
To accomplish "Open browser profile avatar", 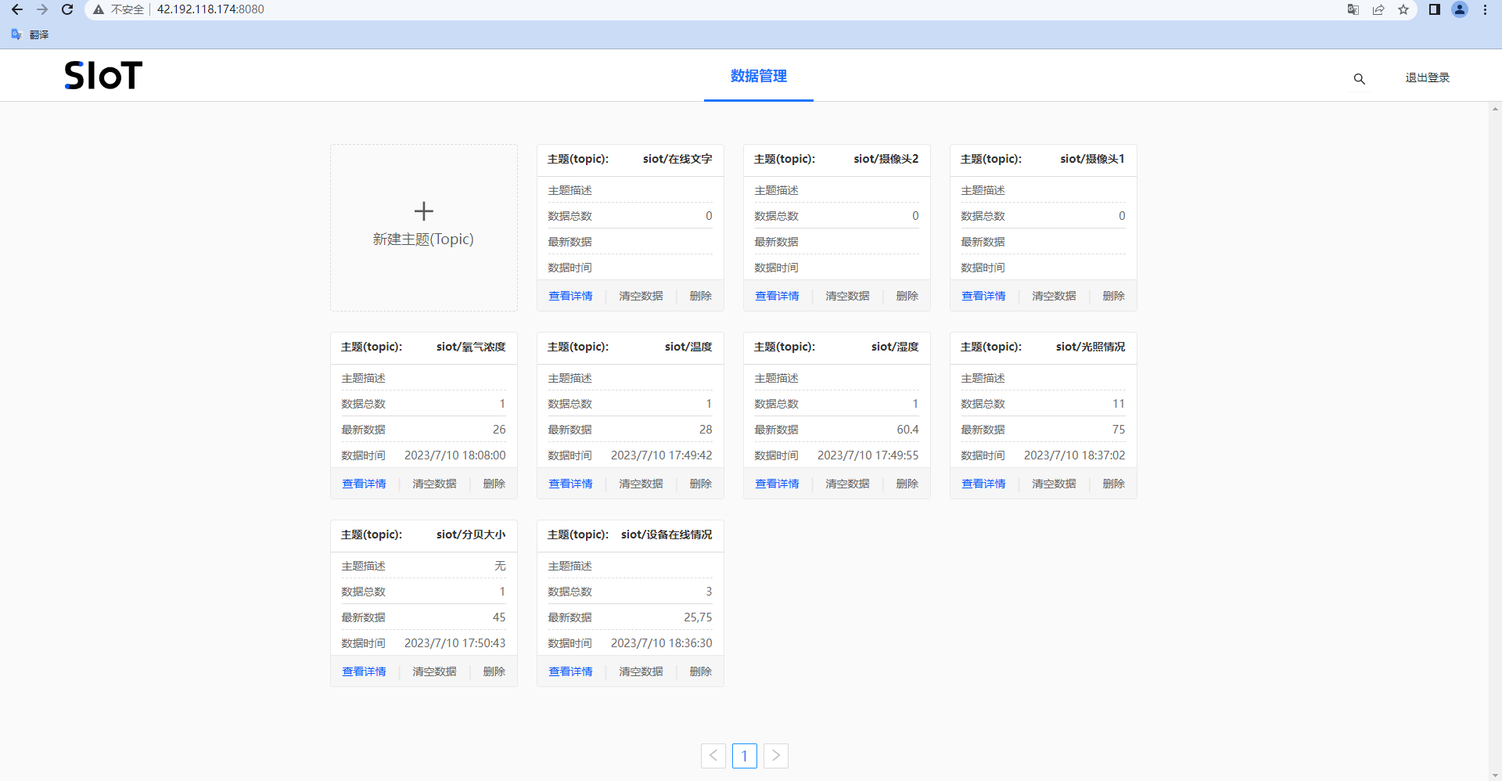I will point(1460,9).
